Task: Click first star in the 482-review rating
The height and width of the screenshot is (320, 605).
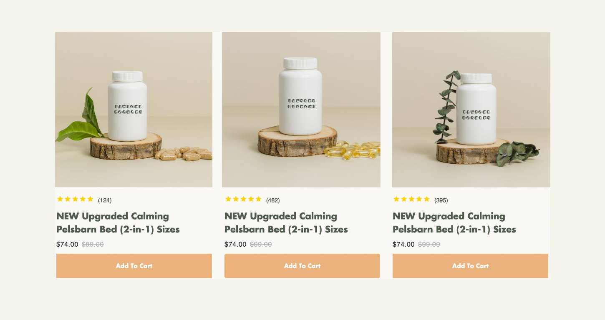Action: tap(228, 199)
